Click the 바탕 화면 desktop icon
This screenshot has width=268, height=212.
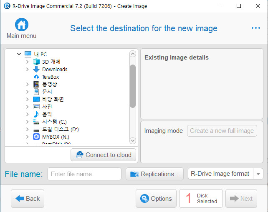[x=36, y=99]
